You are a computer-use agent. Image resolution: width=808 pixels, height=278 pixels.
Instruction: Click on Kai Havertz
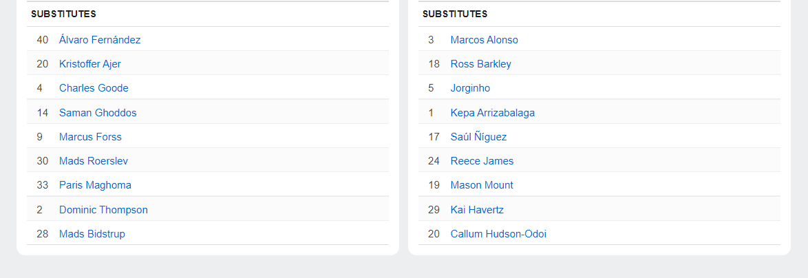(477, 210)
